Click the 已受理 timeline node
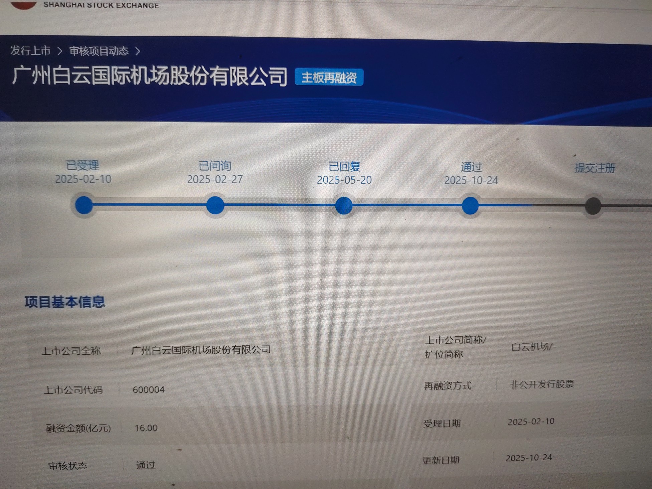This screenshot has height=489, width=652. click(84, 205)
